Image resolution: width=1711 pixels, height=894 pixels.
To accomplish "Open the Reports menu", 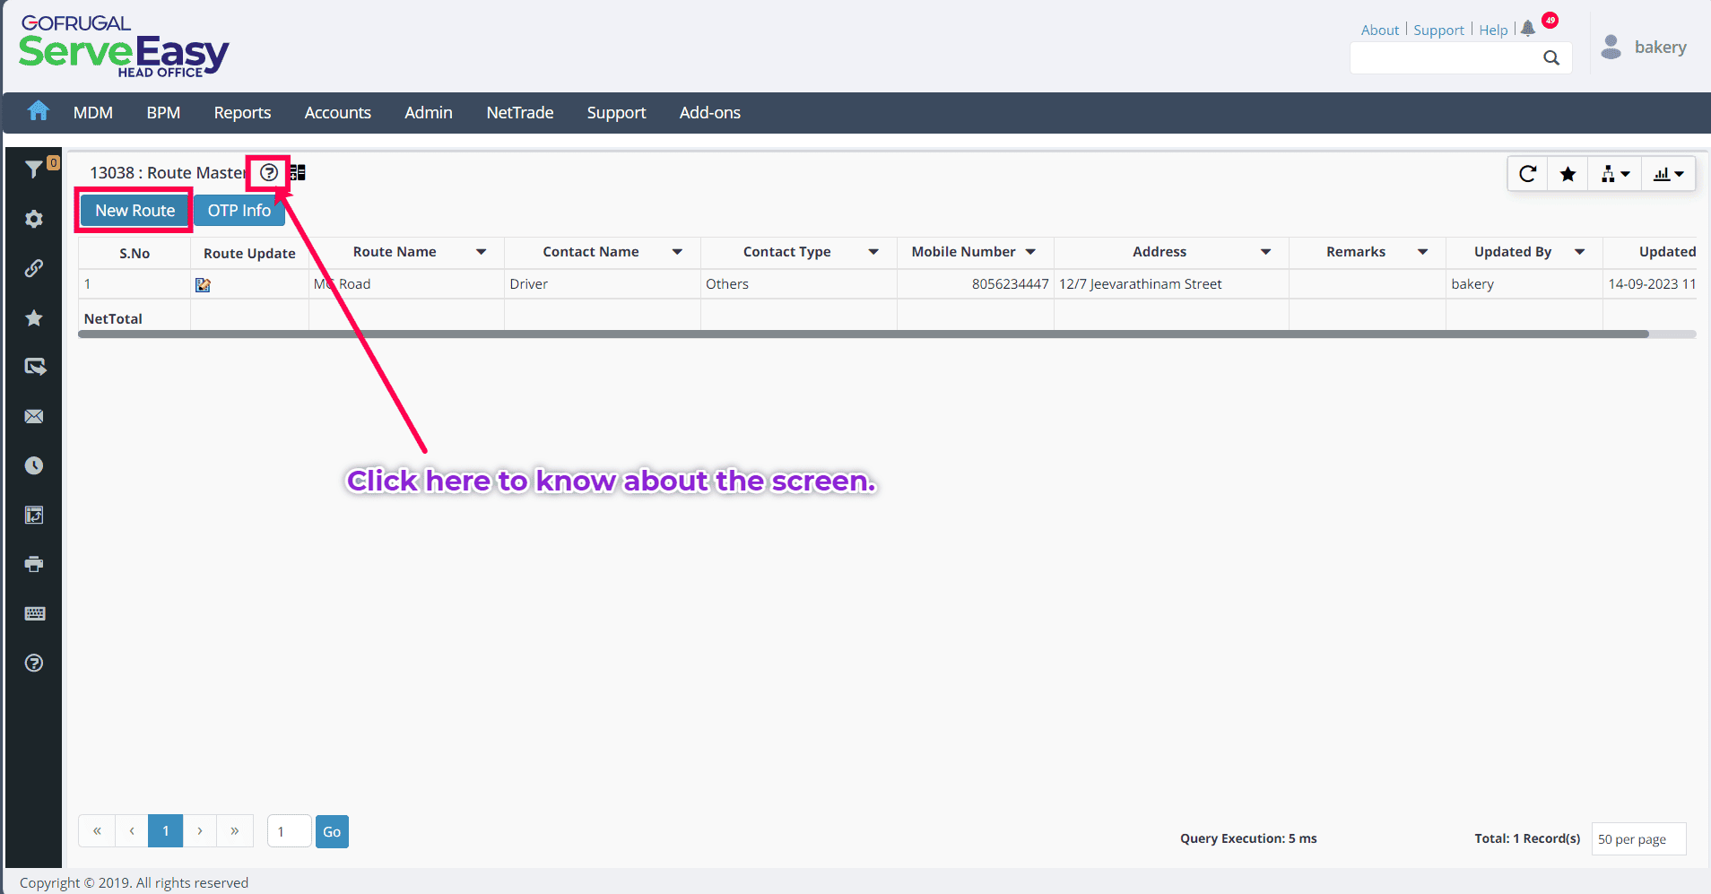I will pos(242,112).
